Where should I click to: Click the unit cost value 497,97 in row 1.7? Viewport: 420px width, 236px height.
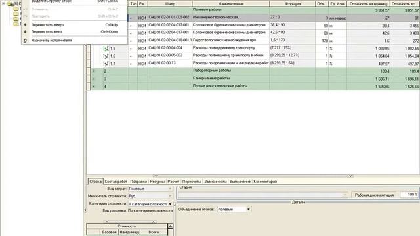(368, 64)
